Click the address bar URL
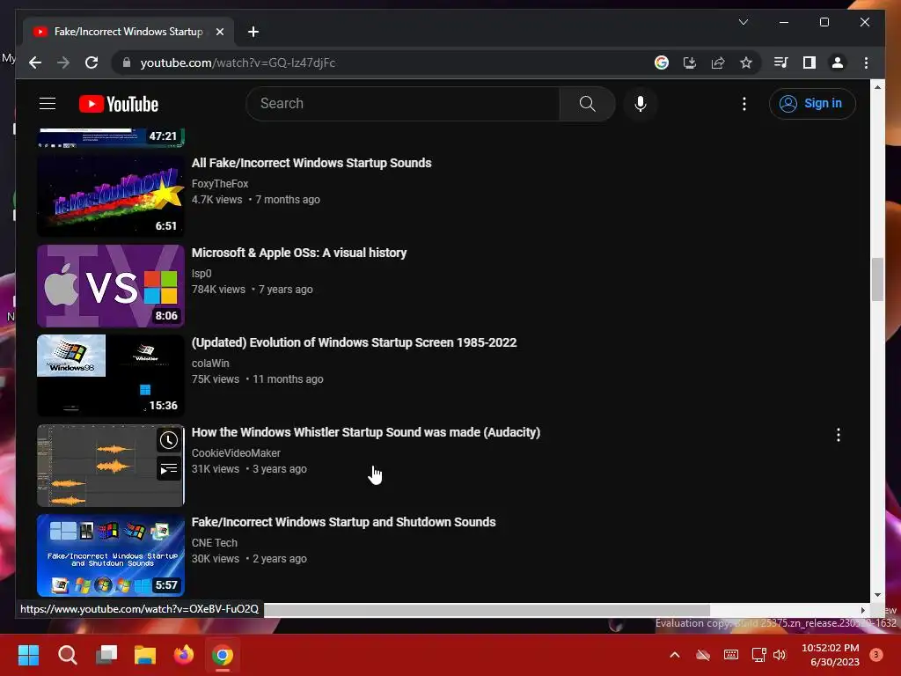 click(238, 62)
